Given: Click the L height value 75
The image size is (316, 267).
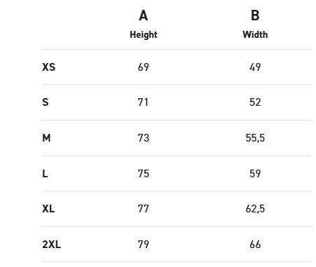Looking at the screenshot, I should tap(144, 174).
